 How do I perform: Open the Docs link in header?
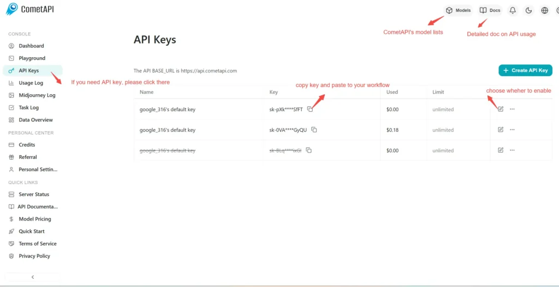[x=490, y=10]
